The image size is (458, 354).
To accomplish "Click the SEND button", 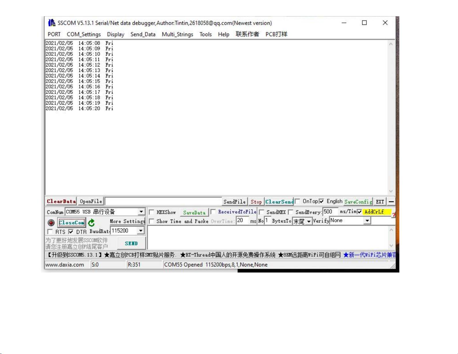I will click(131, 243).
